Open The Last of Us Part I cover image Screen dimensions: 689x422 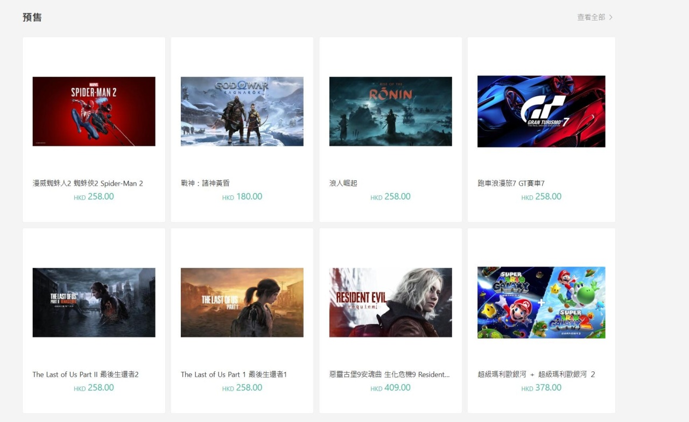click(x=242, y=303)
